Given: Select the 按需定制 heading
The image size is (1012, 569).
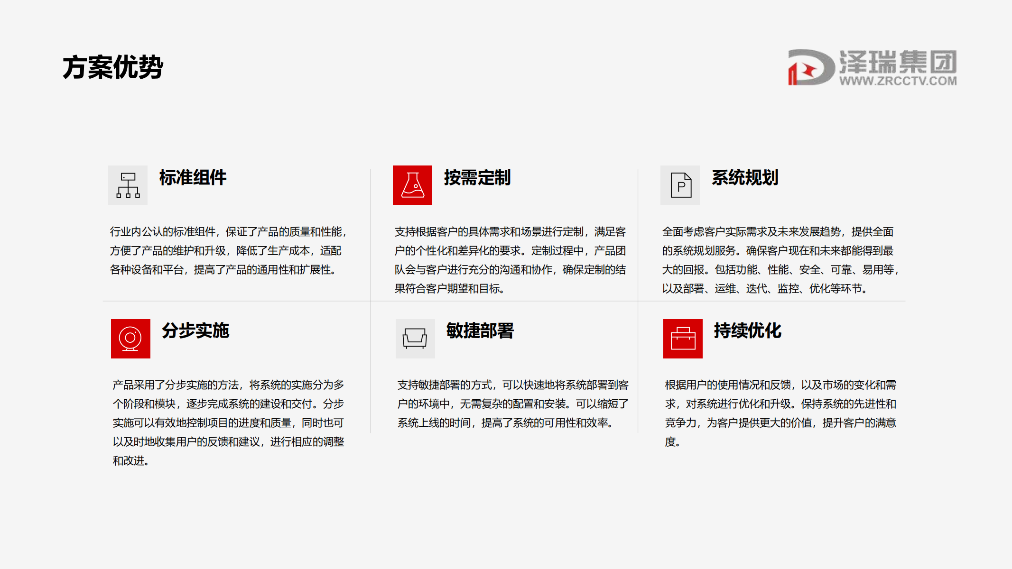Looking at the screenshot, I should point(477,178).
